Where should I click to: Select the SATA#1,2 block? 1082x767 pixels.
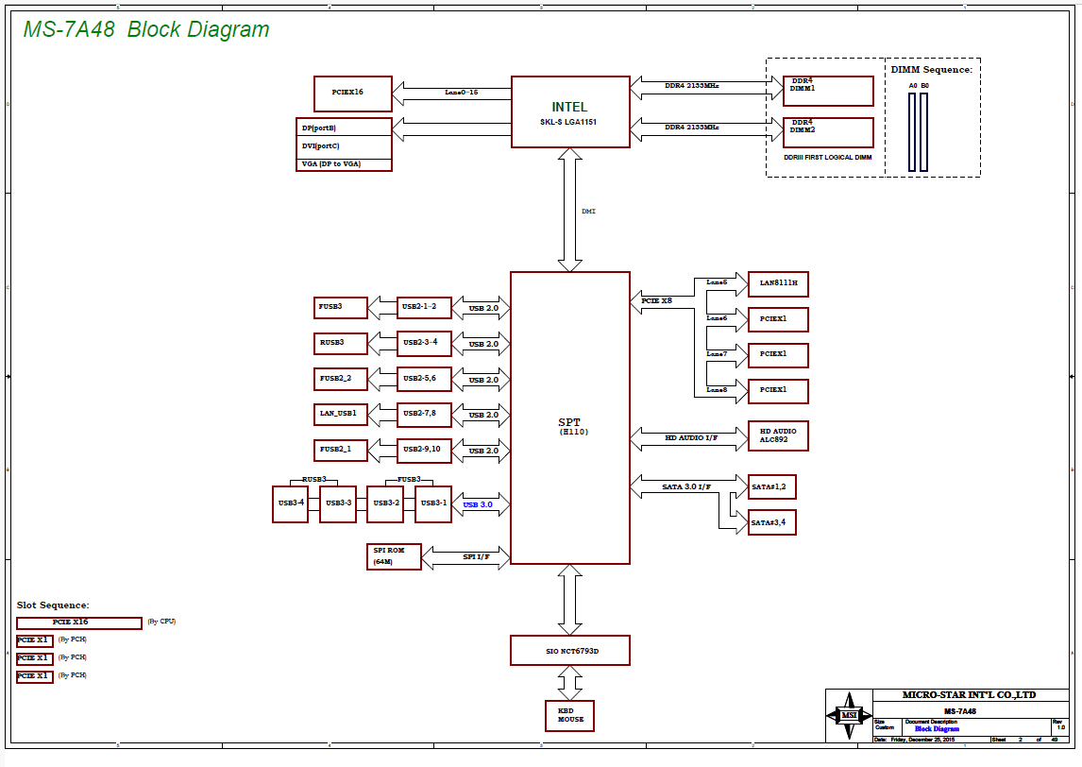772,486
